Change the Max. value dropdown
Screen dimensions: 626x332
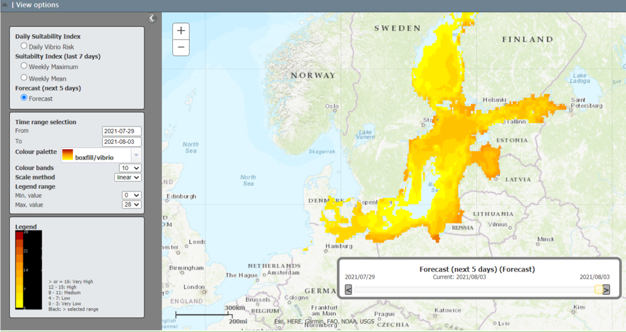(131, 205)
